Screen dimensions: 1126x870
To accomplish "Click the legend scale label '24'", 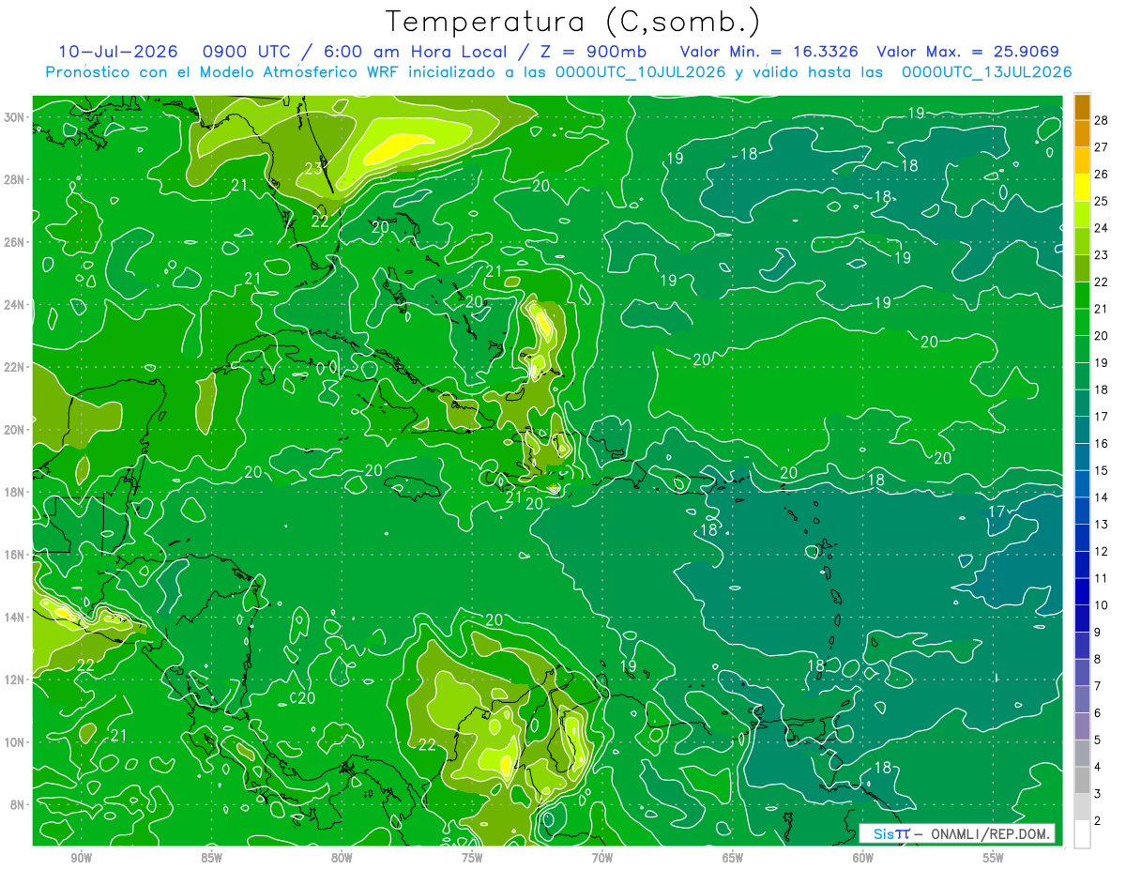I will click(1102, 228).
